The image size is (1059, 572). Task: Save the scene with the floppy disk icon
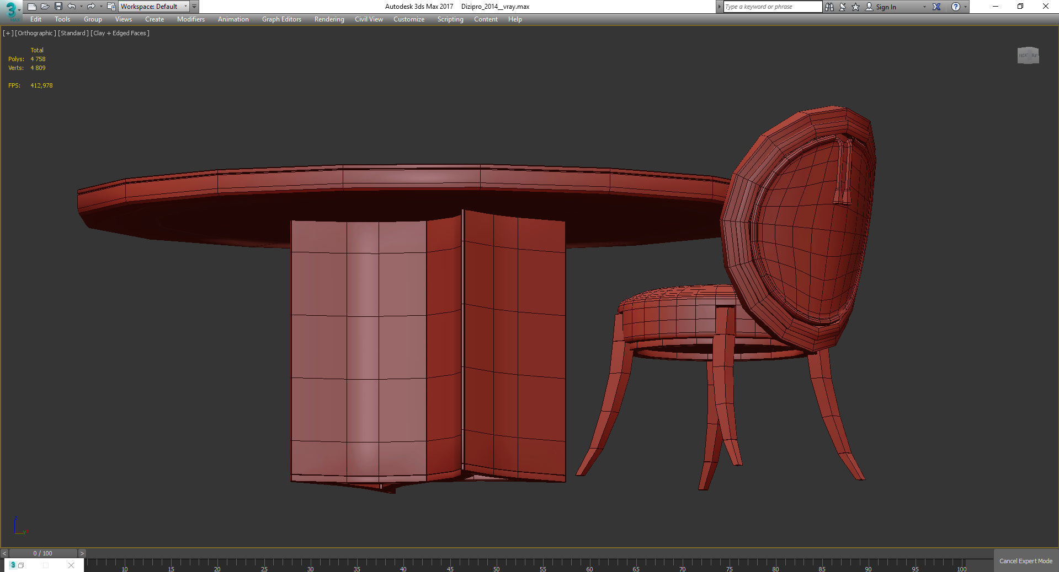point(58,7)
